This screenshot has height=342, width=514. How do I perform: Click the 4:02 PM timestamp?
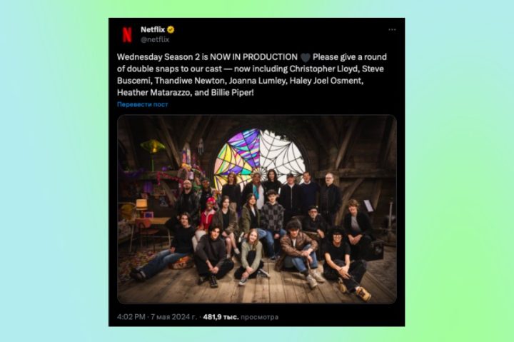coord(131,317)
